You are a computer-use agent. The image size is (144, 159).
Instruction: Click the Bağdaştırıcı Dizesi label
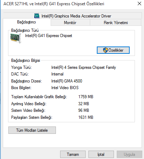[x=27, y=81]
